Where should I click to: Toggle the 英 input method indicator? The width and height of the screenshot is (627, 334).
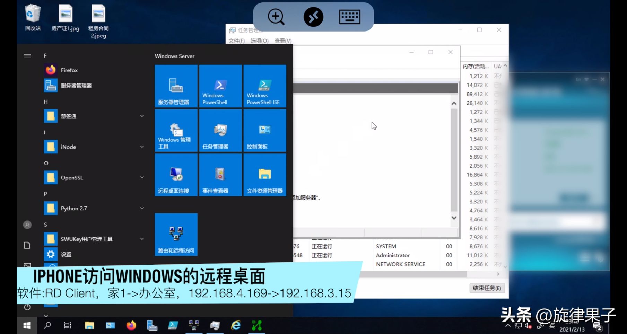pos(552,326)
